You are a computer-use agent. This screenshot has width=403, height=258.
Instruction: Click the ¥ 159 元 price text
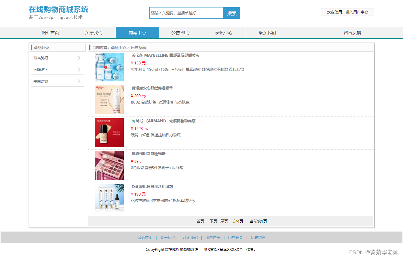pyautogui.click(x=138, y=63)
